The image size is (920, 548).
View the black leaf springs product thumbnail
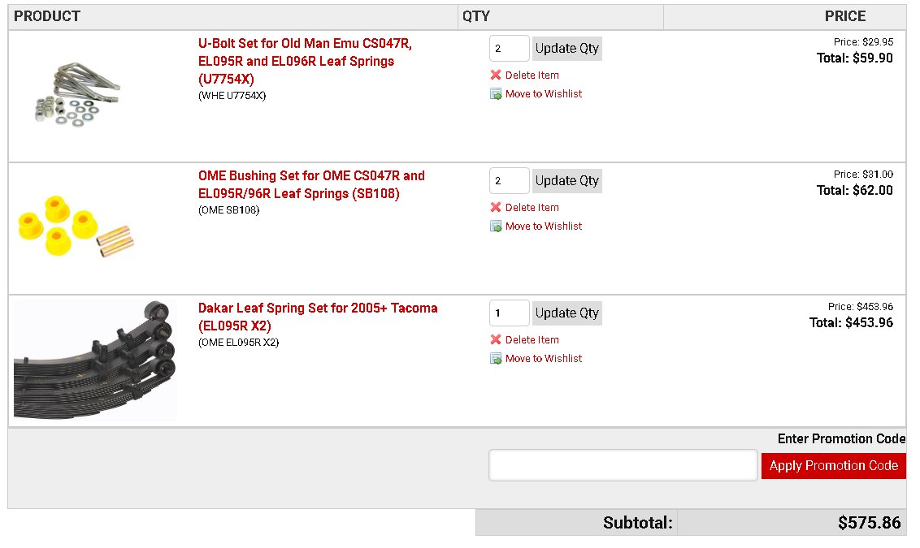click(x=95, y=360)
